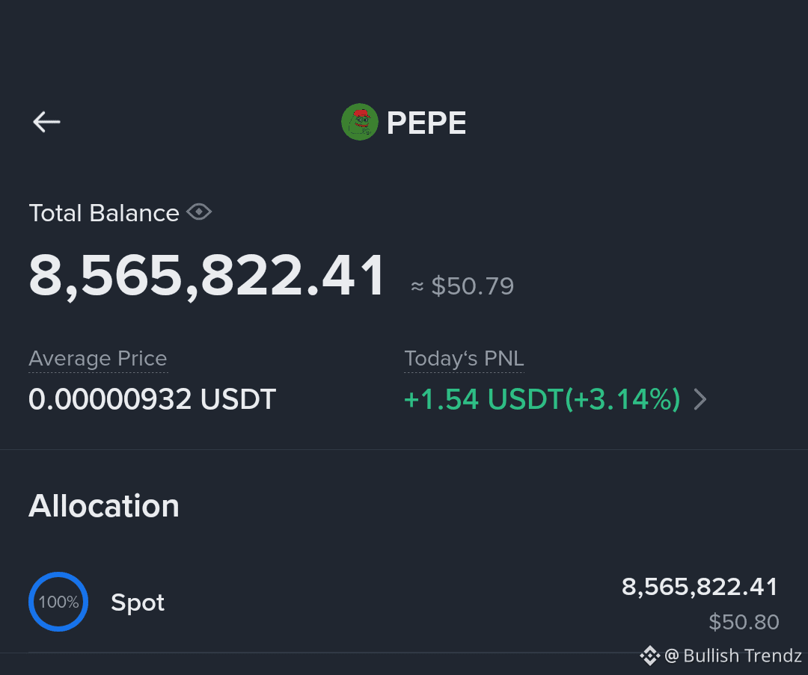Screen dimensions: 808x675
Task: Click the PEPE frog coin icon
Action: click(x=360, y=122)
